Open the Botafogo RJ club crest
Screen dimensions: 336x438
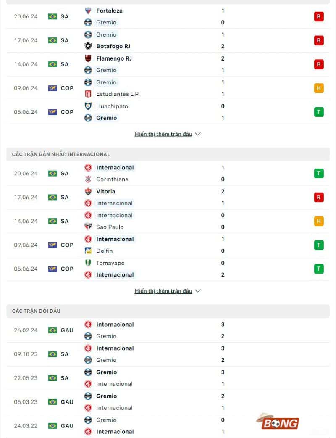pos(88,46)
